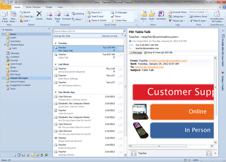Open the Filter E-mail dropdown

pyautogui.click(x=198, y=21)
